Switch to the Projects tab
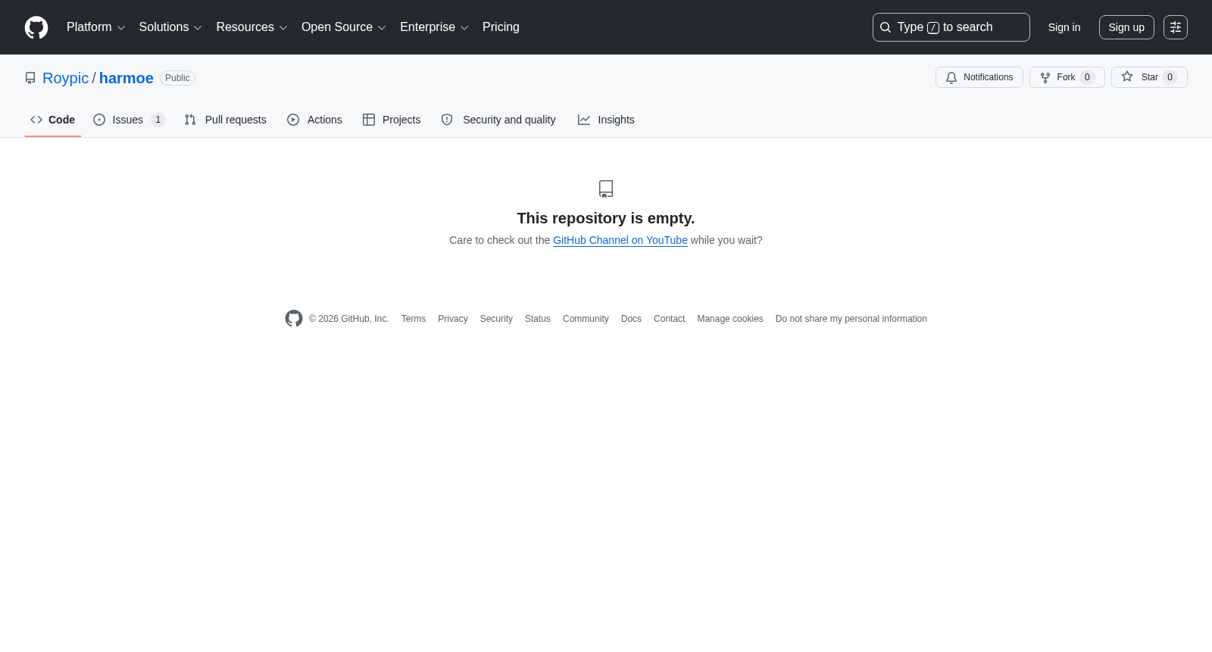The image size is (1212, 652). (x=392, y=120)
